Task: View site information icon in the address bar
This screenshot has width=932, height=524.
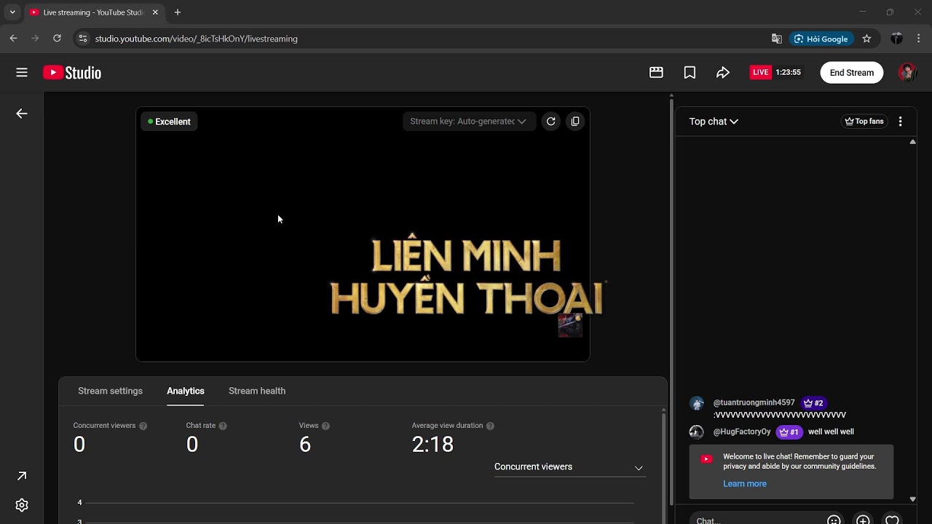Action: click(83, 39)
